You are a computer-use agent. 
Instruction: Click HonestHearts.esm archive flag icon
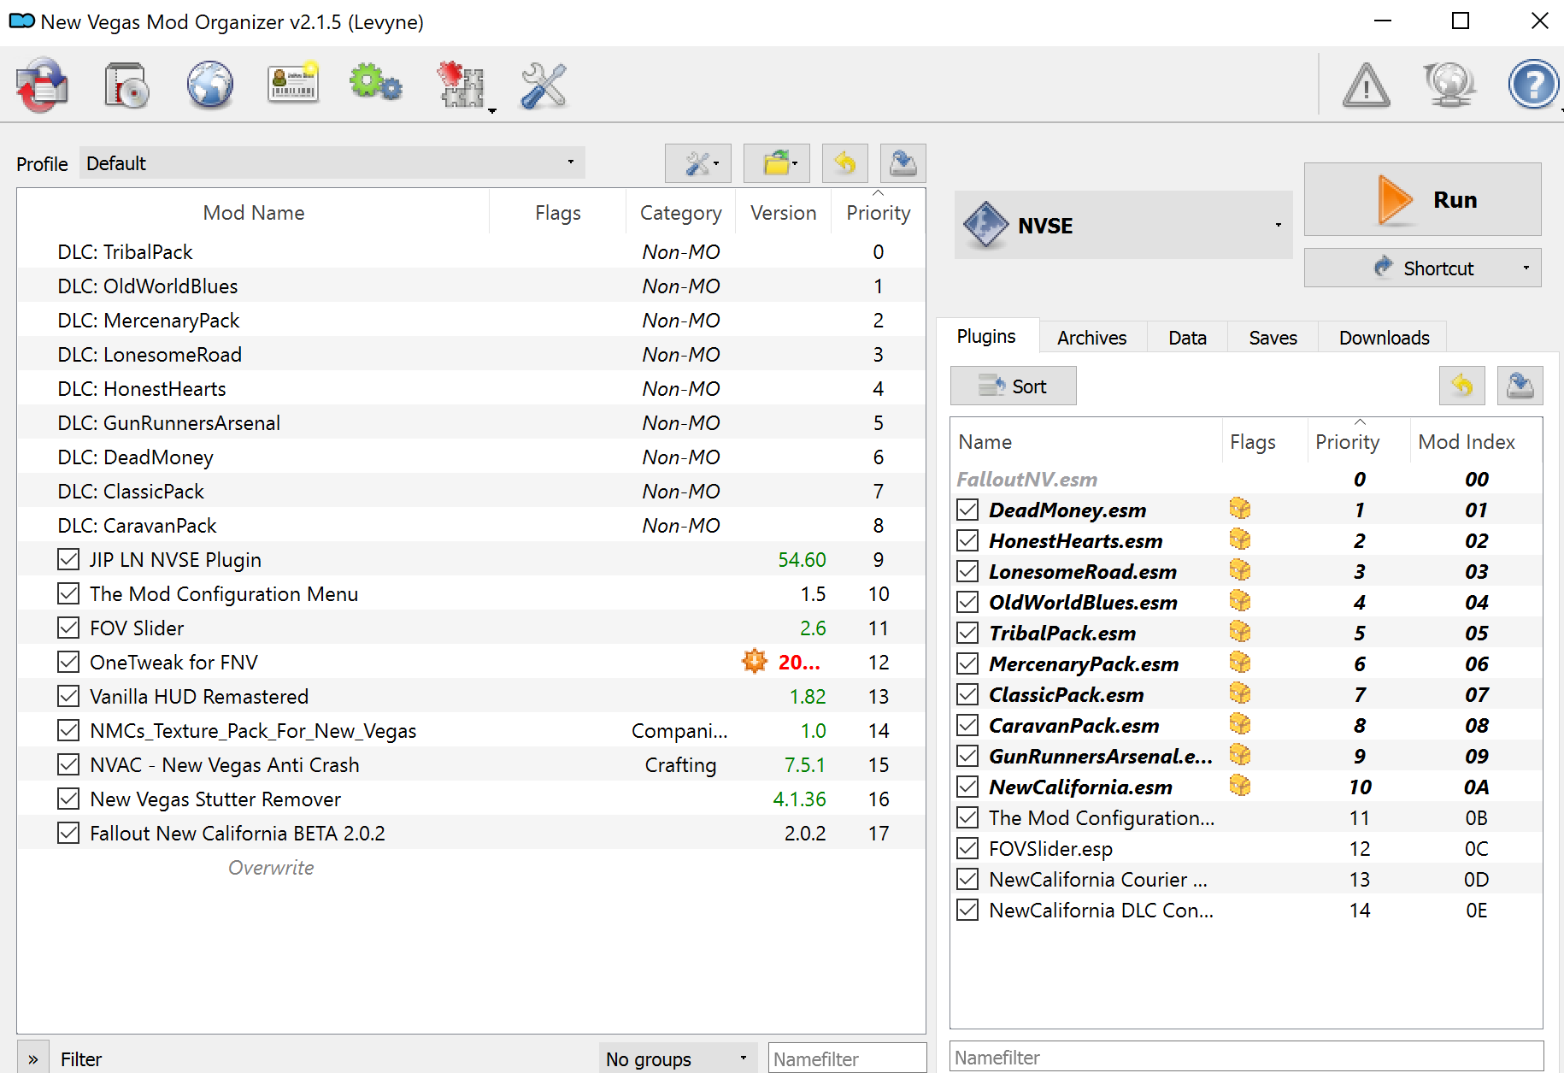click(1240, 540)
